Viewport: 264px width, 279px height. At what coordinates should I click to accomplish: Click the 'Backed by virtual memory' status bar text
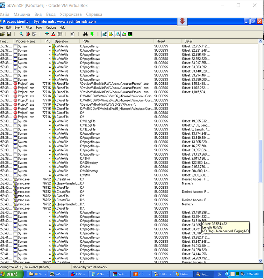90,267
